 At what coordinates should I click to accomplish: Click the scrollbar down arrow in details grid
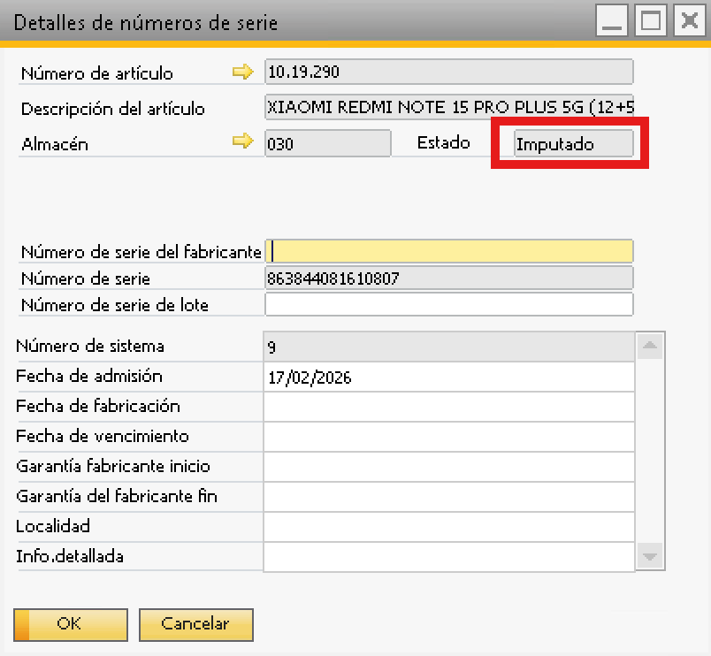(650, 556)
